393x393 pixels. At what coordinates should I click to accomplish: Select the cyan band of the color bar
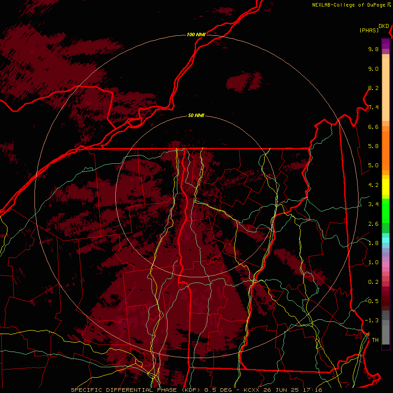(x=386, y=240)
